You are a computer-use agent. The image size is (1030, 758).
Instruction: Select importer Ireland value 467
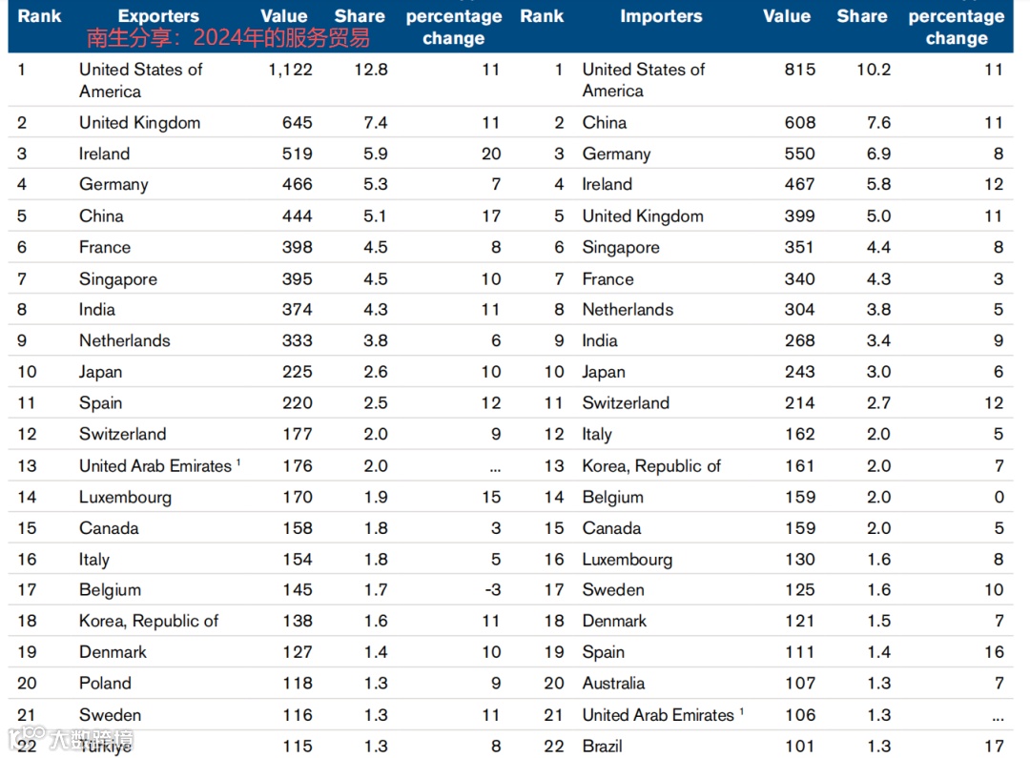[x=799, y=185]
